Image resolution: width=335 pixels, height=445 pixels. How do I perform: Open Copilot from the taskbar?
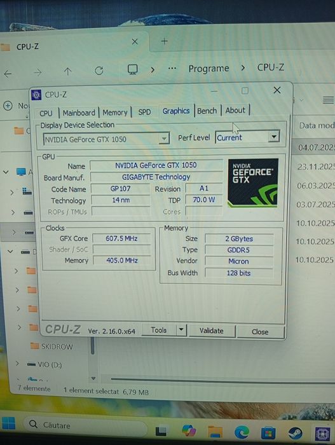click(189, 431)
